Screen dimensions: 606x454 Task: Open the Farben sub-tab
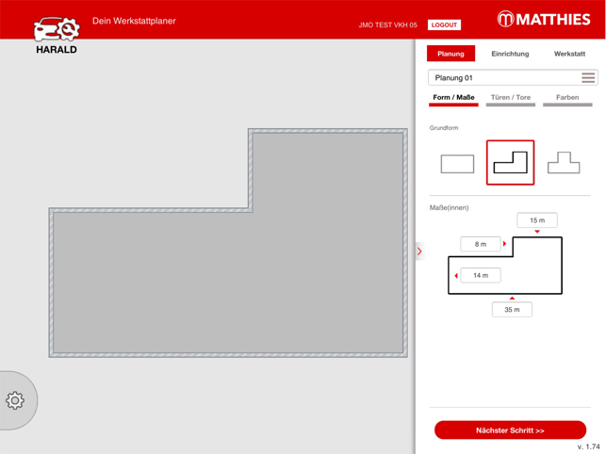567,98
